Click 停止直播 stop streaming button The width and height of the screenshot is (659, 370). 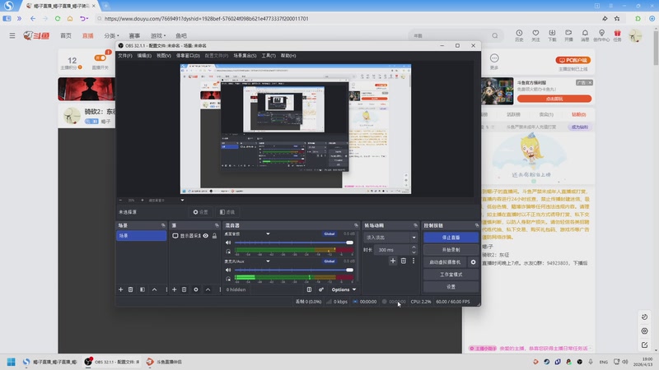pyautogui.click(x=451, y=238)
